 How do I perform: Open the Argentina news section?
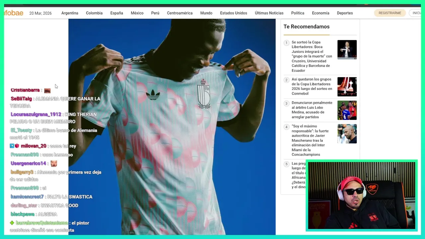point(70,13)
